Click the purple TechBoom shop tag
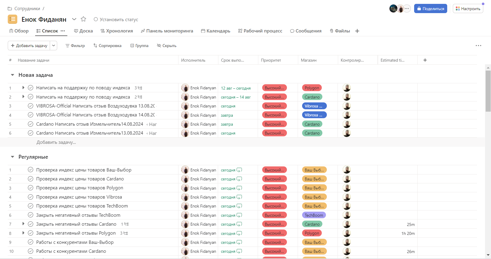Screen dimensions: 491x259 click(x=314, y=215)
